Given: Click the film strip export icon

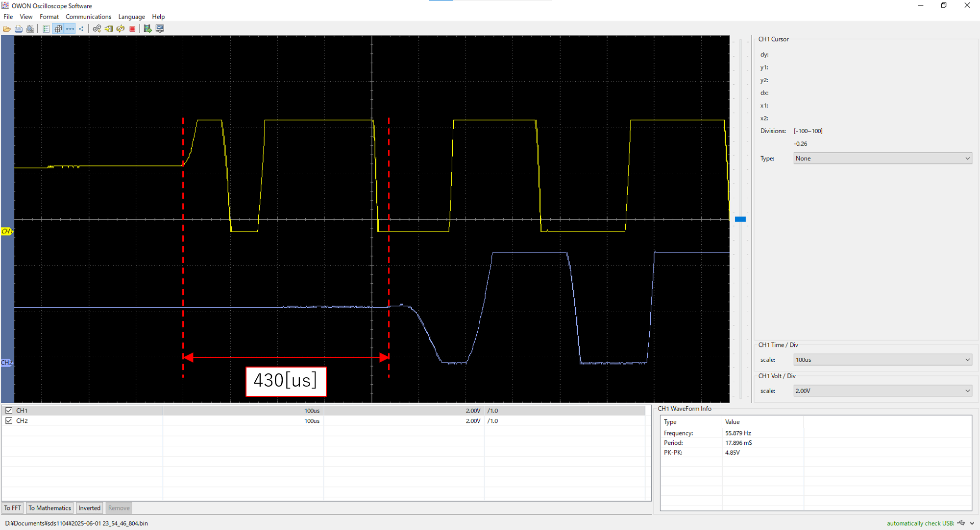Looking at the screenshot, I should click(x=147, y=29).
